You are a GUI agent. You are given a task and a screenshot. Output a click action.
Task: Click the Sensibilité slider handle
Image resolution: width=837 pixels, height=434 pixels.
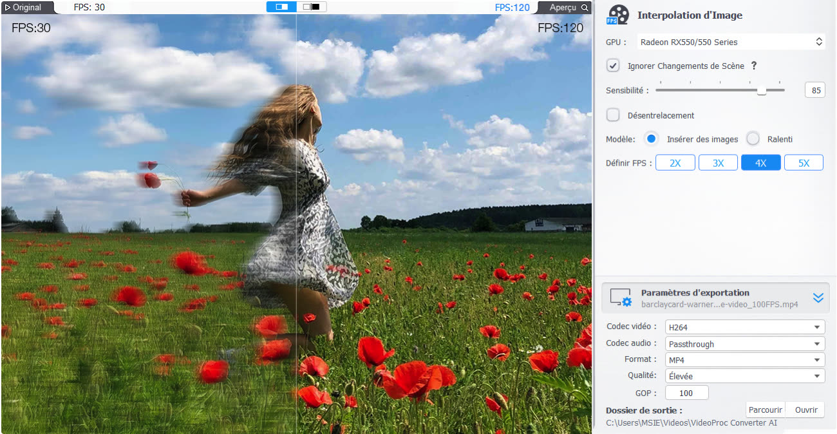762,91
